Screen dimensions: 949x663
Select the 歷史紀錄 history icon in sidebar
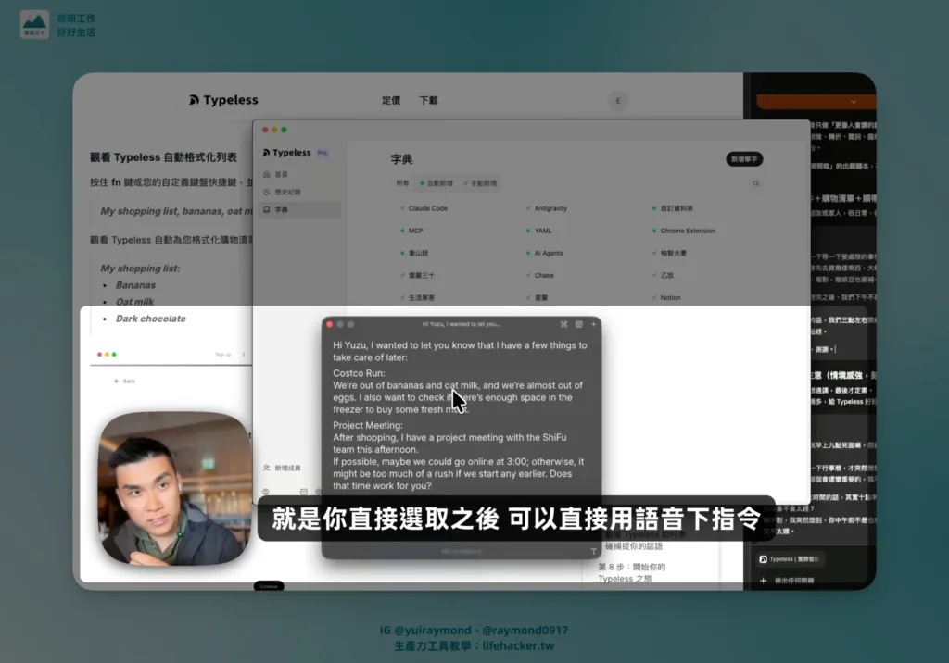coord(265,193)
